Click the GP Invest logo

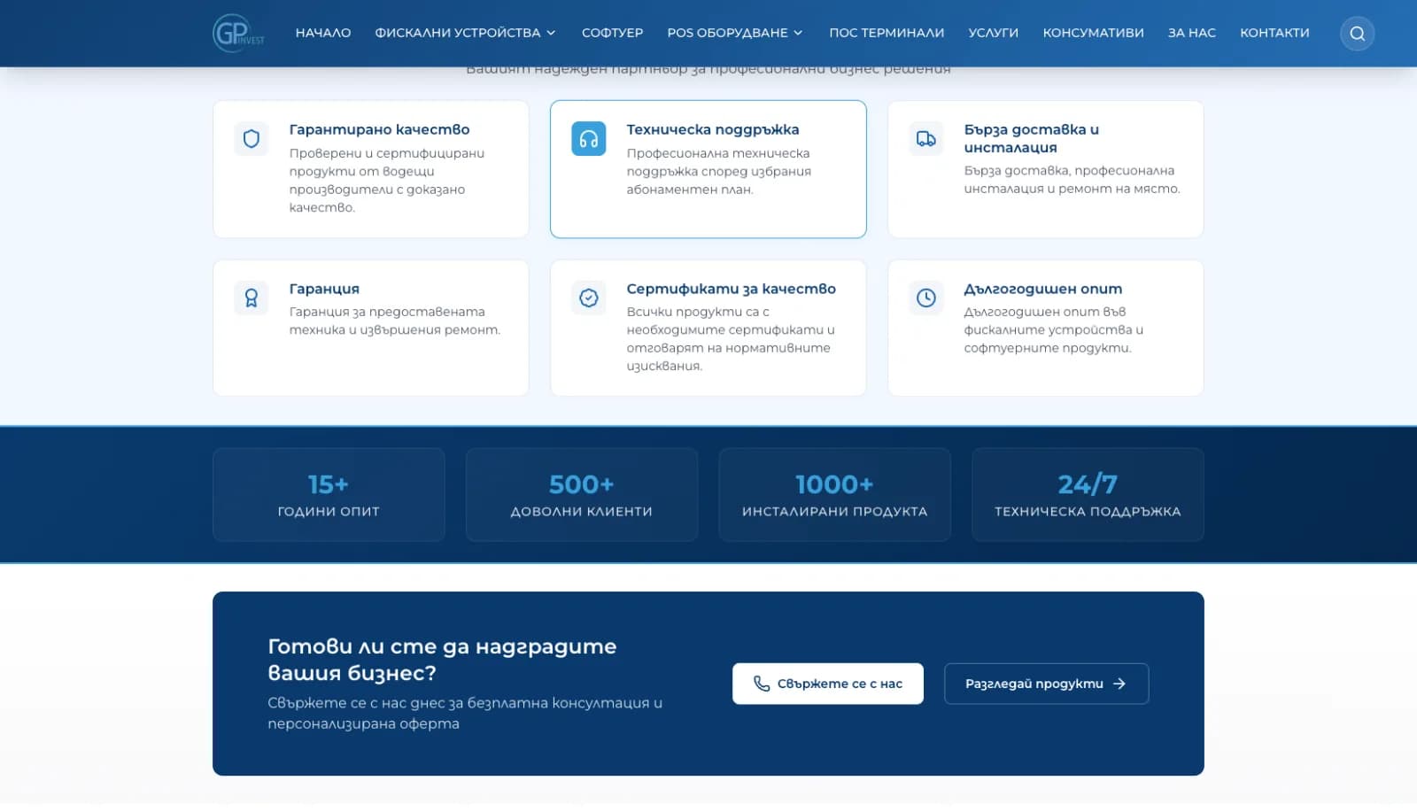click(x=238, y=34)
